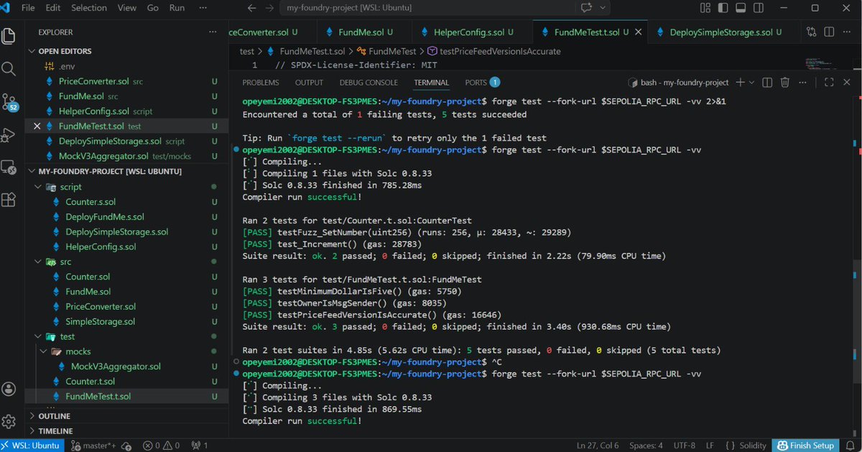
Task: Split the terminal
Action: 767,83
